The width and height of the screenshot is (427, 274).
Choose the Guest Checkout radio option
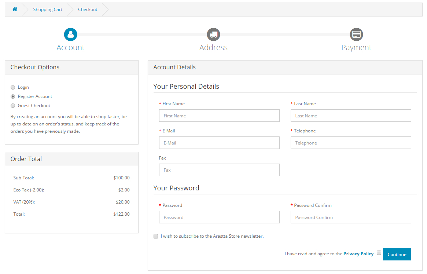[x=13, y=106]
